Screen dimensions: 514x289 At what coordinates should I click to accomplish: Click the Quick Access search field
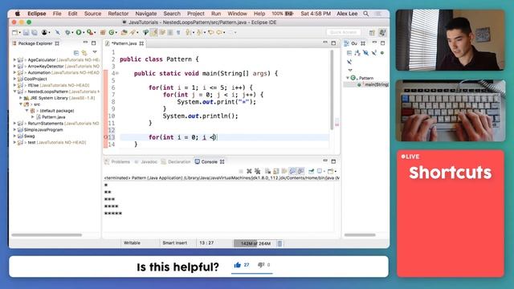pos(344,32)
